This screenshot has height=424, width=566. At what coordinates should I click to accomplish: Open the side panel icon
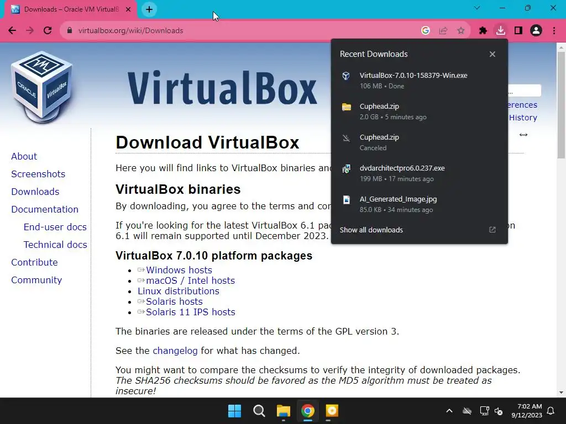(518, 31)
